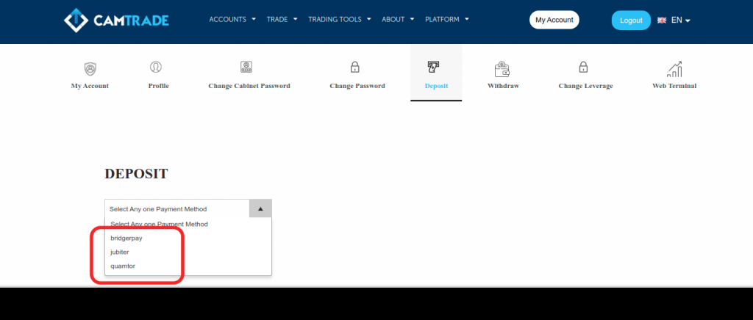Click the UK flag language icon
This screenshot has height=320, width=753.
click(662, 20)
